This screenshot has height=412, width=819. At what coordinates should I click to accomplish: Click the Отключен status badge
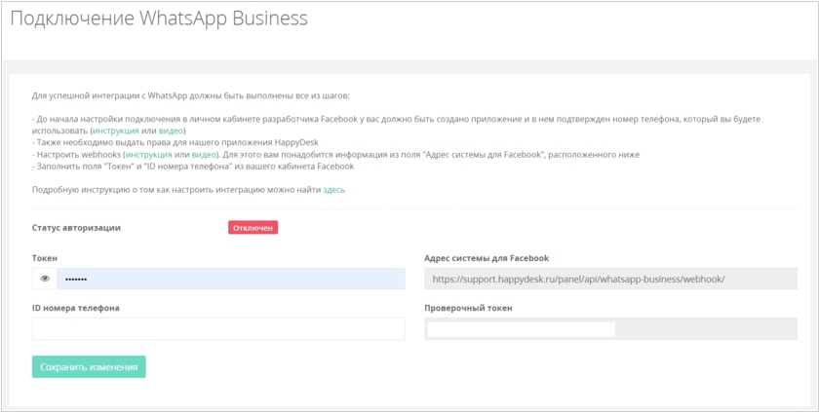coord(253,228)
